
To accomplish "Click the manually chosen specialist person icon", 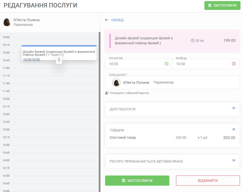I will click(107, 93).
